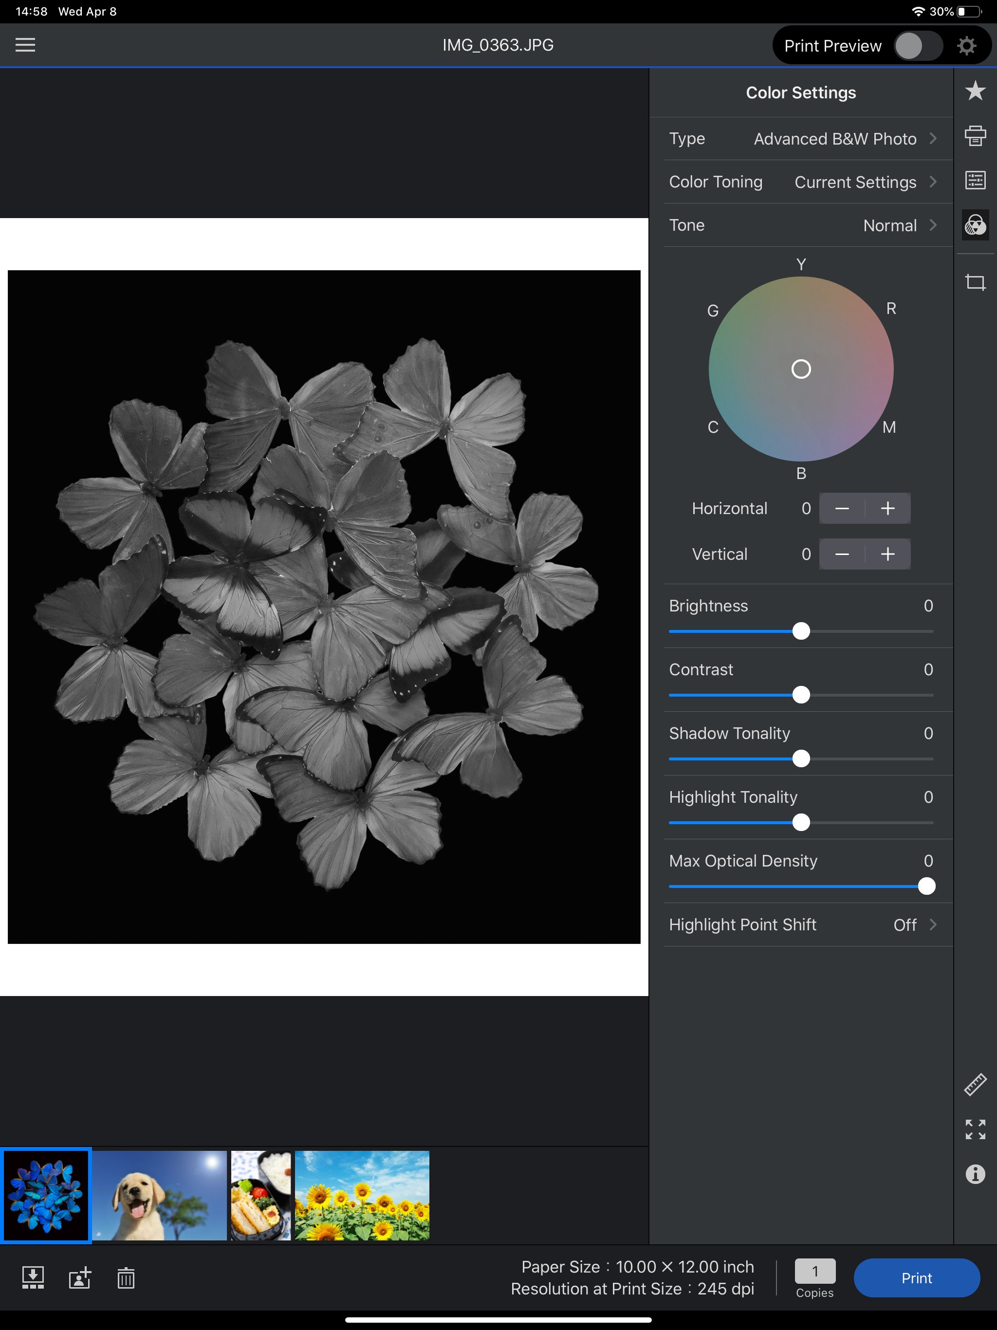Click the ruler icon
This screenshot has height=1330, width=997.
pyautogui.click(x=975, y=1085)
